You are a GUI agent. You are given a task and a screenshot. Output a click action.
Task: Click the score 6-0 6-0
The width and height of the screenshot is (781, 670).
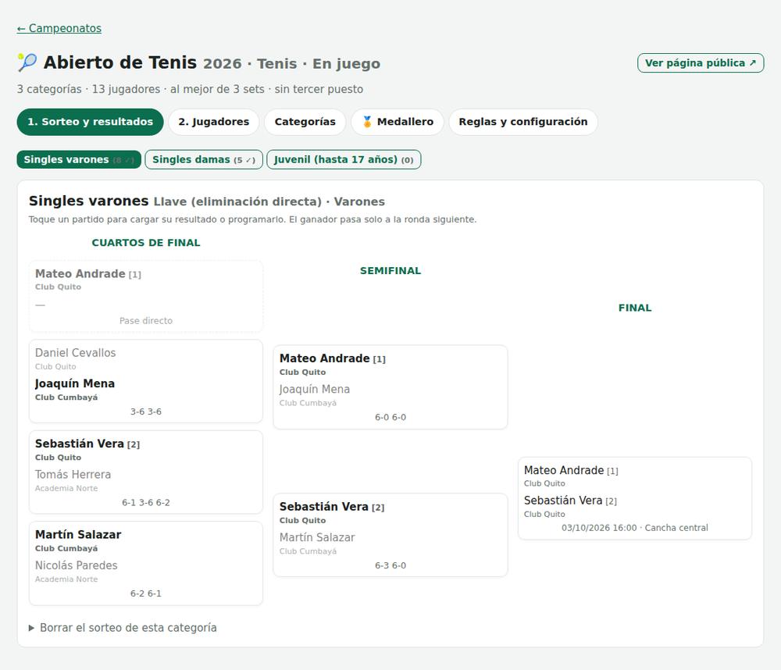pos(390,418)
